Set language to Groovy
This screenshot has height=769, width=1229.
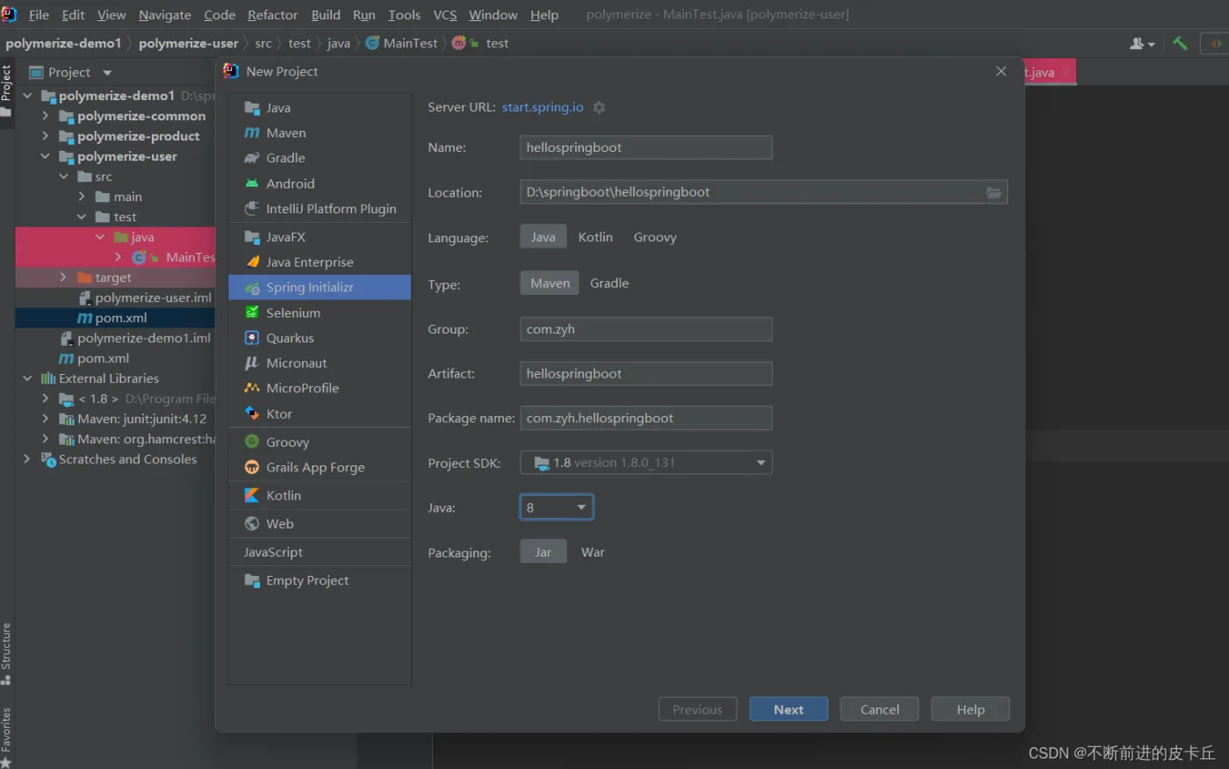pyautogui.click(x=655, y=237)
